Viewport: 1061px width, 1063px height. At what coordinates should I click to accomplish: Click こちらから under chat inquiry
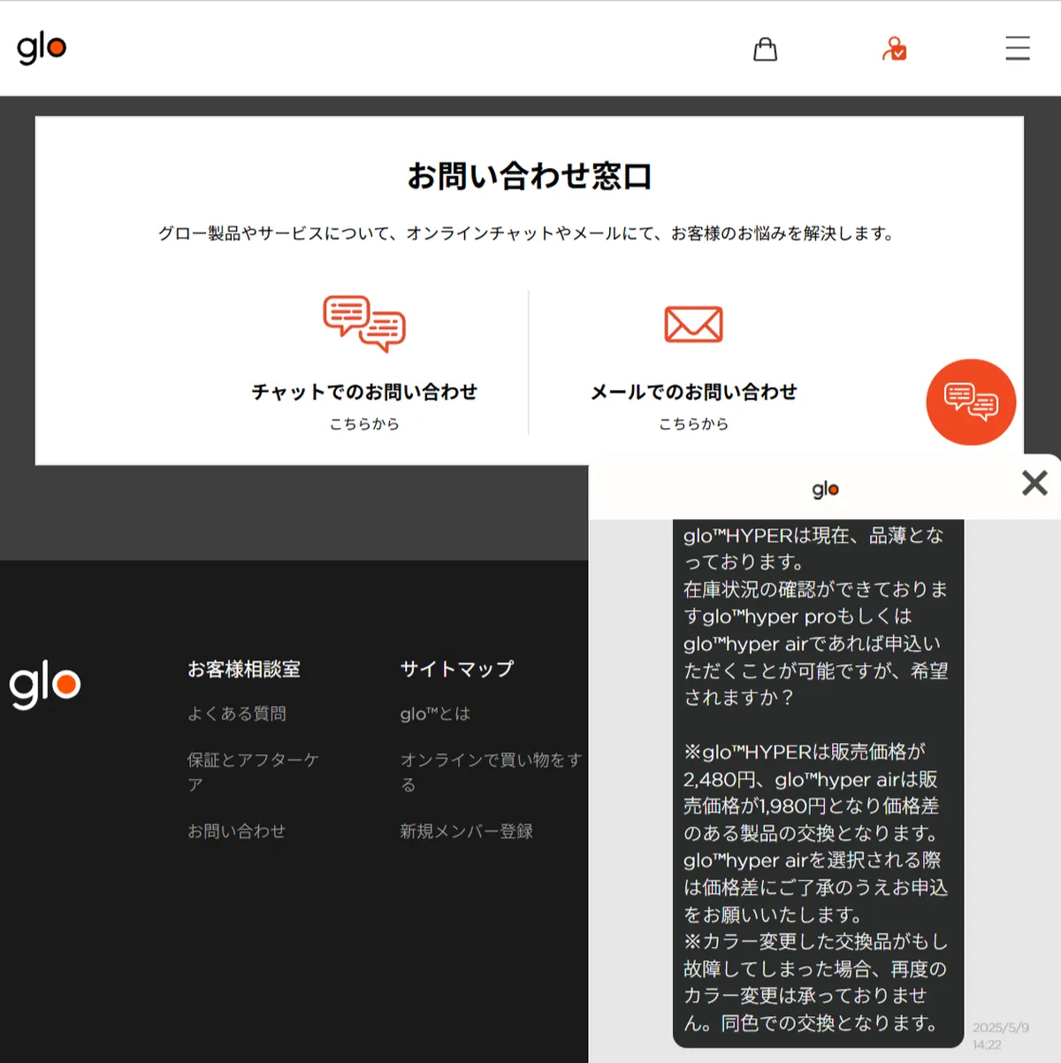(x=364, y=424)
